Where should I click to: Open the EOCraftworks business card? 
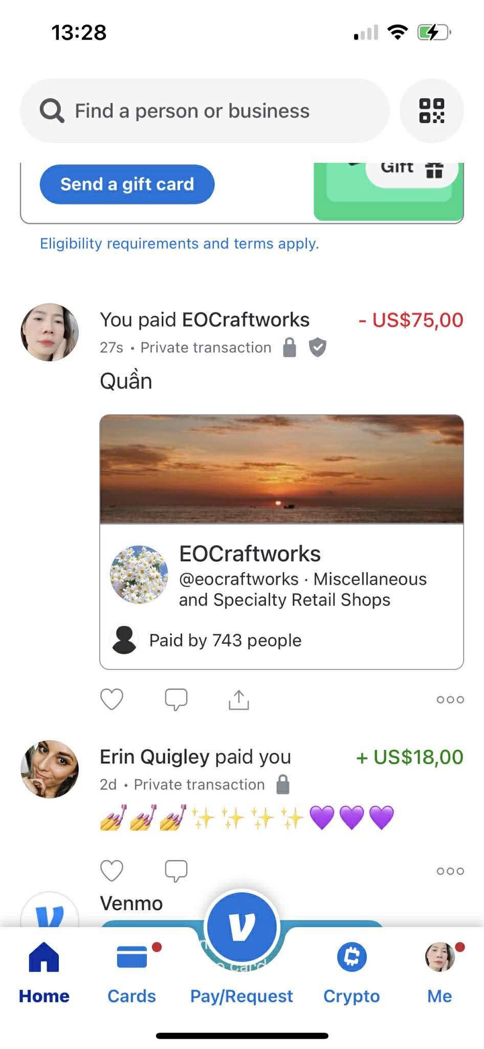tap(281, 542)
